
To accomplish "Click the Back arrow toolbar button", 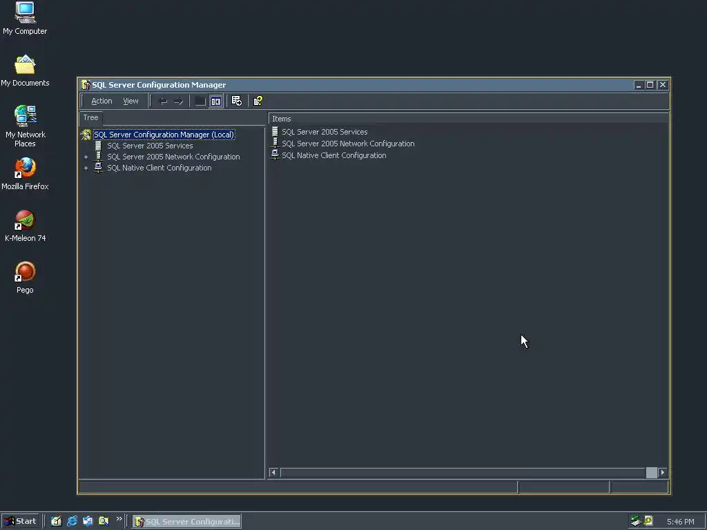I will pyautogui.click(x=164, y=101).
